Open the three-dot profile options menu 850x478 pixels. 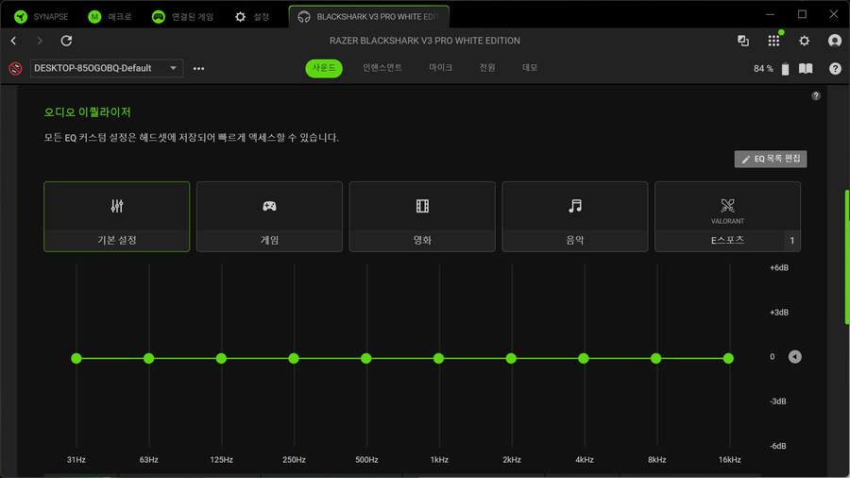click(x=199, y=68)
